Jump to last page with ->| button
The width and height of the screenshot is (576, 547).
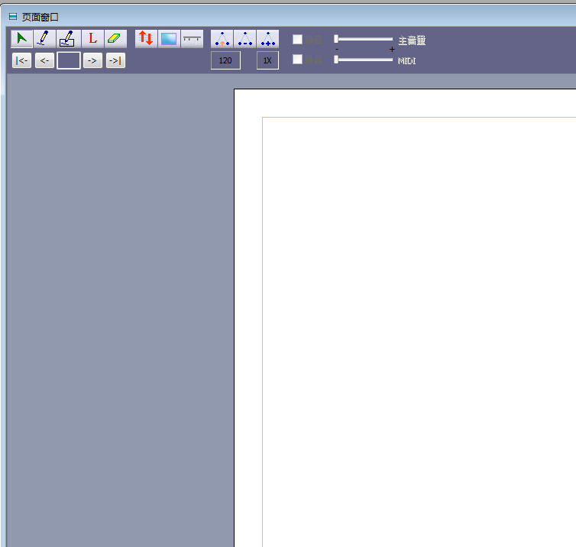point(115,60)
